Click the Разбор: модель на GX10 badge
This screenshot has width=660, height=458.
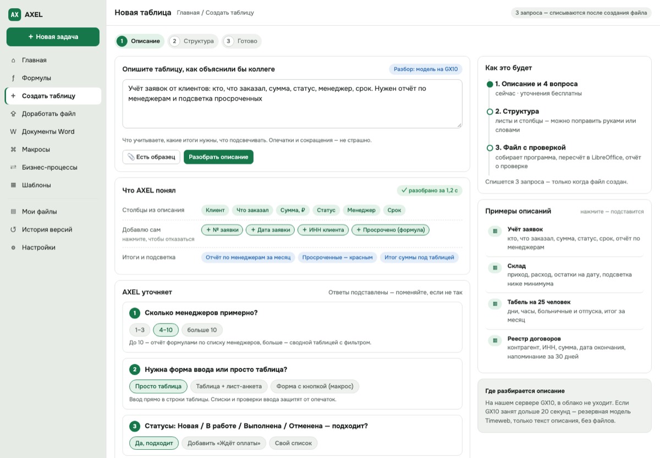(x=426, y=69)
